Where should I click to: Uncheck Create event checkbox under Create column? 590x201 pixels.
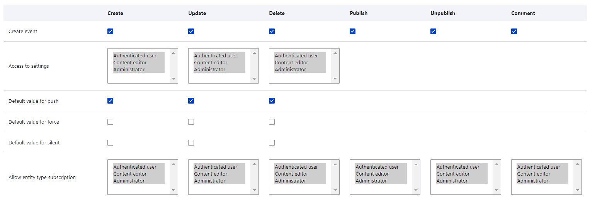(111, 32)
